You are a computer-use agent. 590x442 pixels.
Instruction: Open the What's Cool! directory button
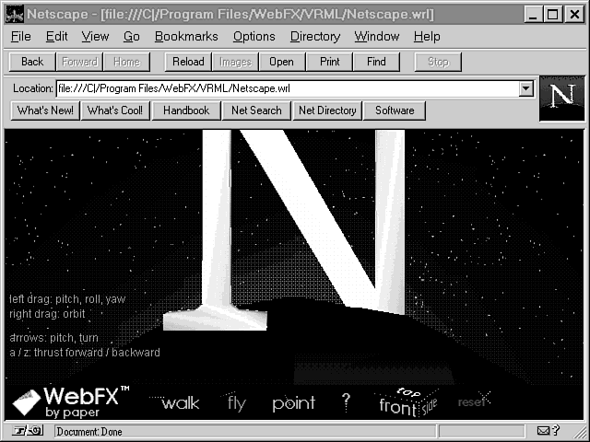(115, 110)
